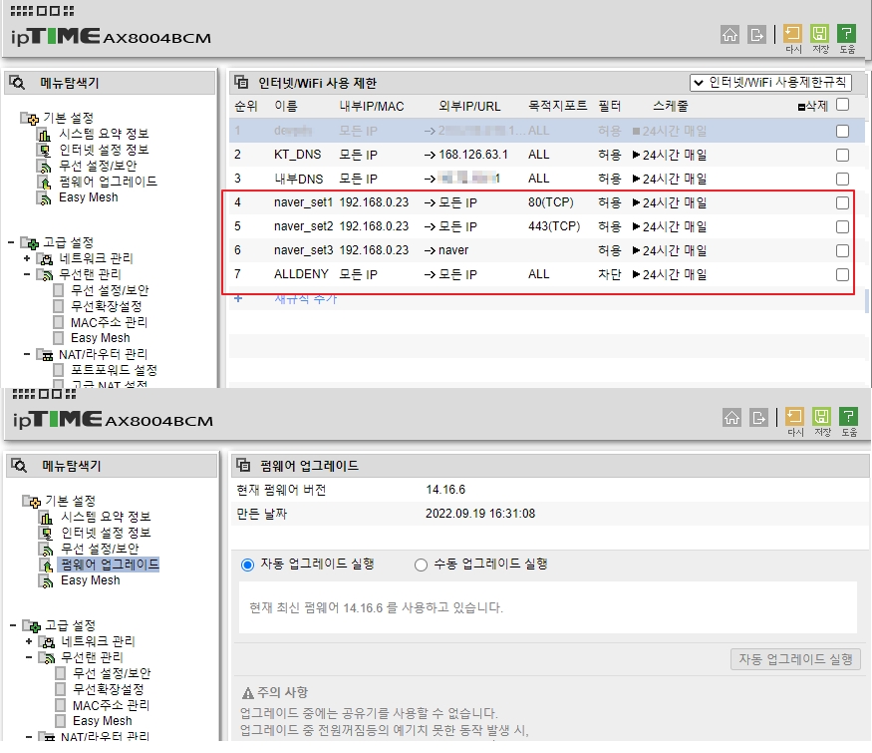Collapse 고급 설정 on the WiFi restriction page
Image resolution: width=872 pixels, height=753 pixels.
11,242
